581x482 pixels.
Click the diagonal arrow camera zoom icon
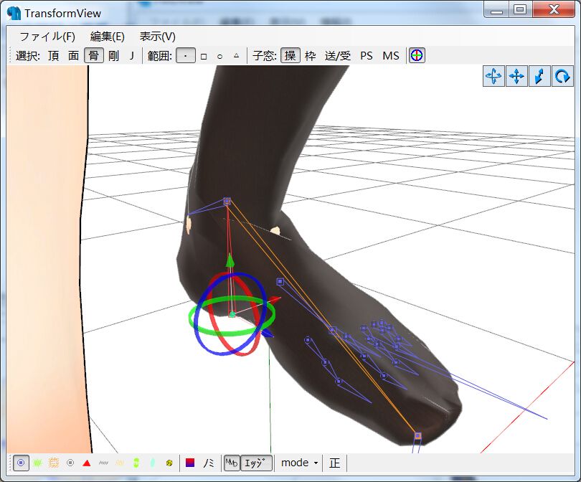[x=539, y=76]
